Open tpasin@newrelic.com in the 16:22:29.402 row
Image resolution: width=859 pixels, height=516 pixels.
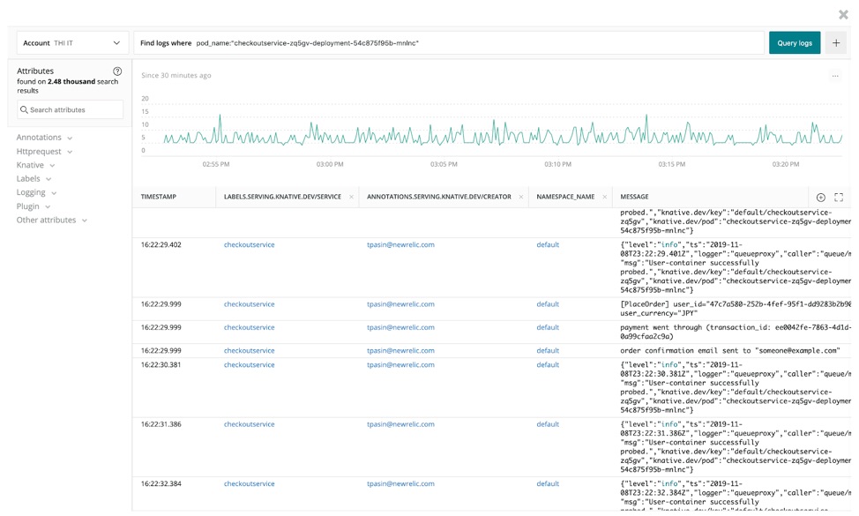400,245
